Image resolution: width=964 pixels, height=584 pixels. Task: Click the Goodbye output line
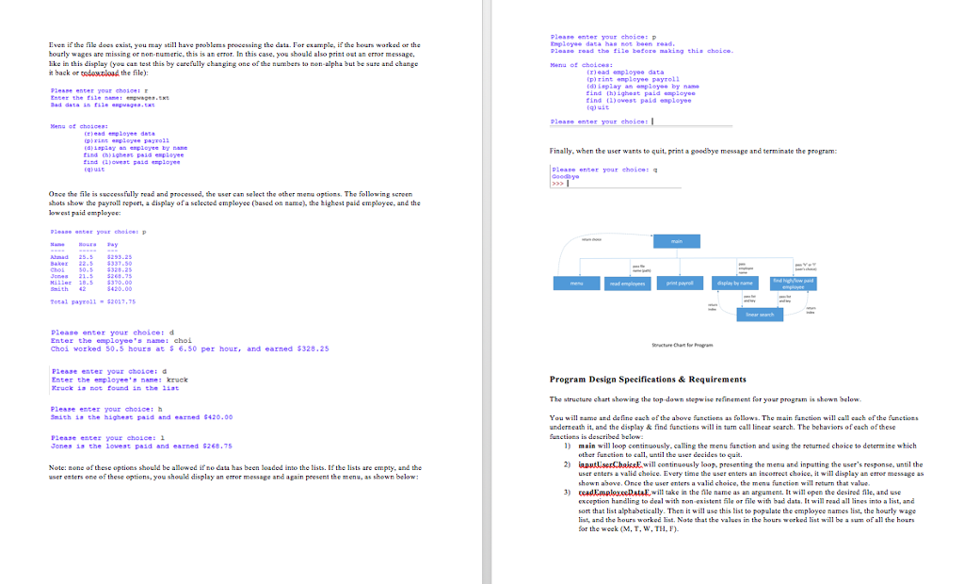click(x=566, y=176)
